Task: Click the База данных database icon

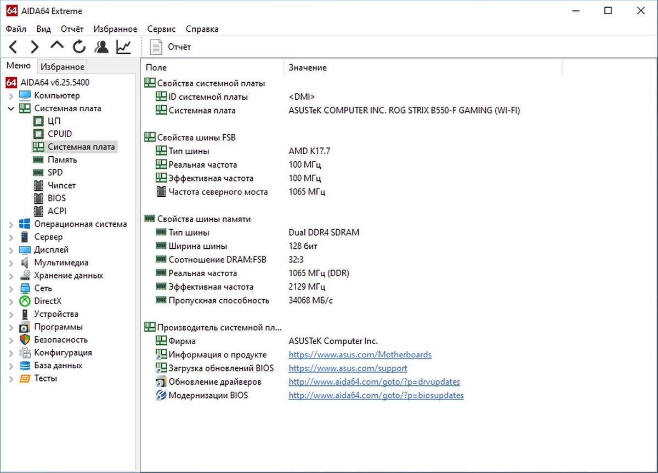Action: click(x=25, y=366)
